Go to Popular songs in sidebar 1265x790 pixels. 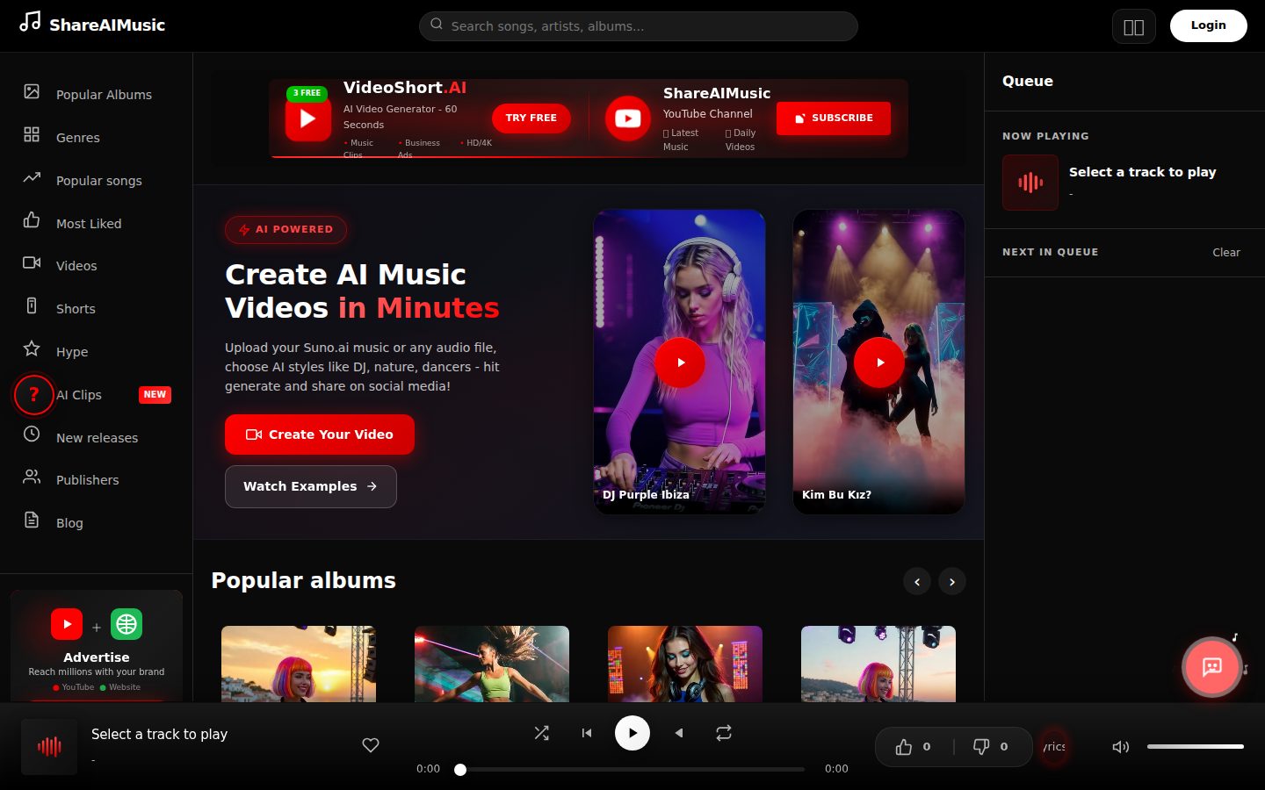click(96, 180)
